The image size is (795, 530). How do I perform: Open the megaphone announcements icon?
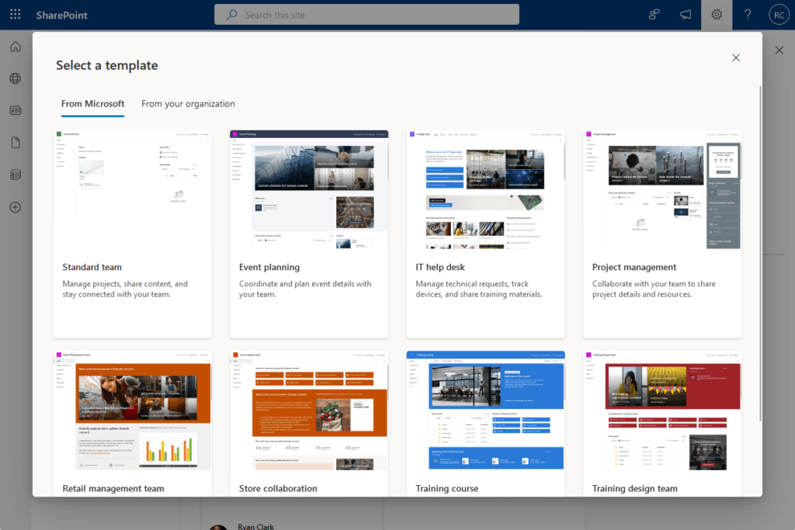tap(686, 15)
